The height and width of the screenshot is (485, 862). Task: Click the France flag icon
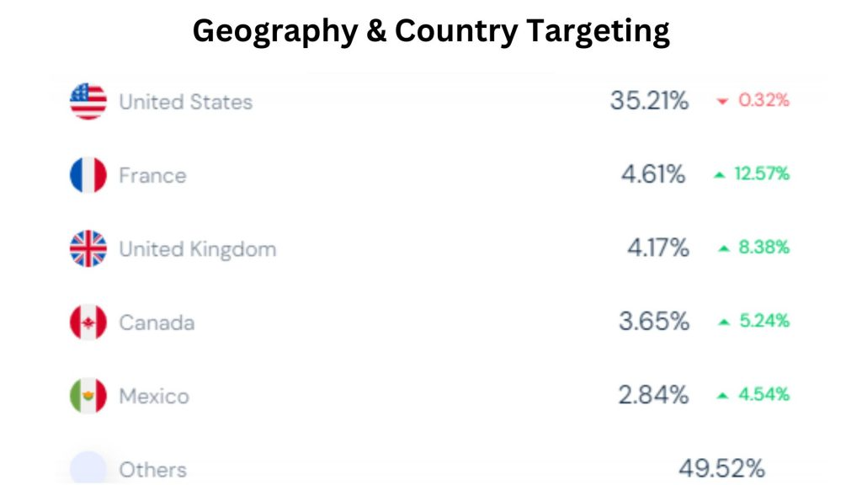coord(88,175)
